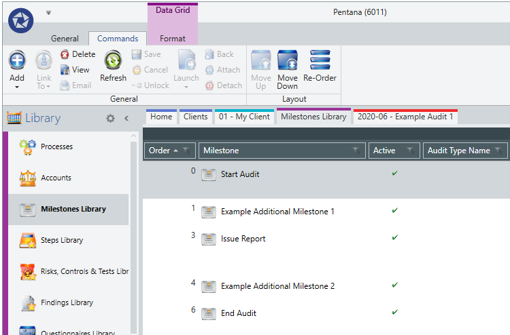The height and width of the screenshot is (335, 510).
Task: Open the Audit Type Name filter
Action: 498,151
